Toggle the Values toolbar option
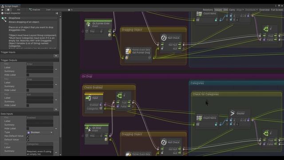Image resolution: width=284 pixels, height=160 pixels. (x=218, y=10)
